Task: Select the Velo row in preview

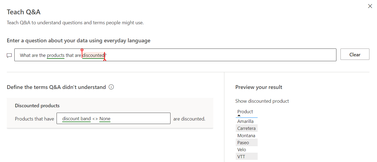Action: [247, 150]
